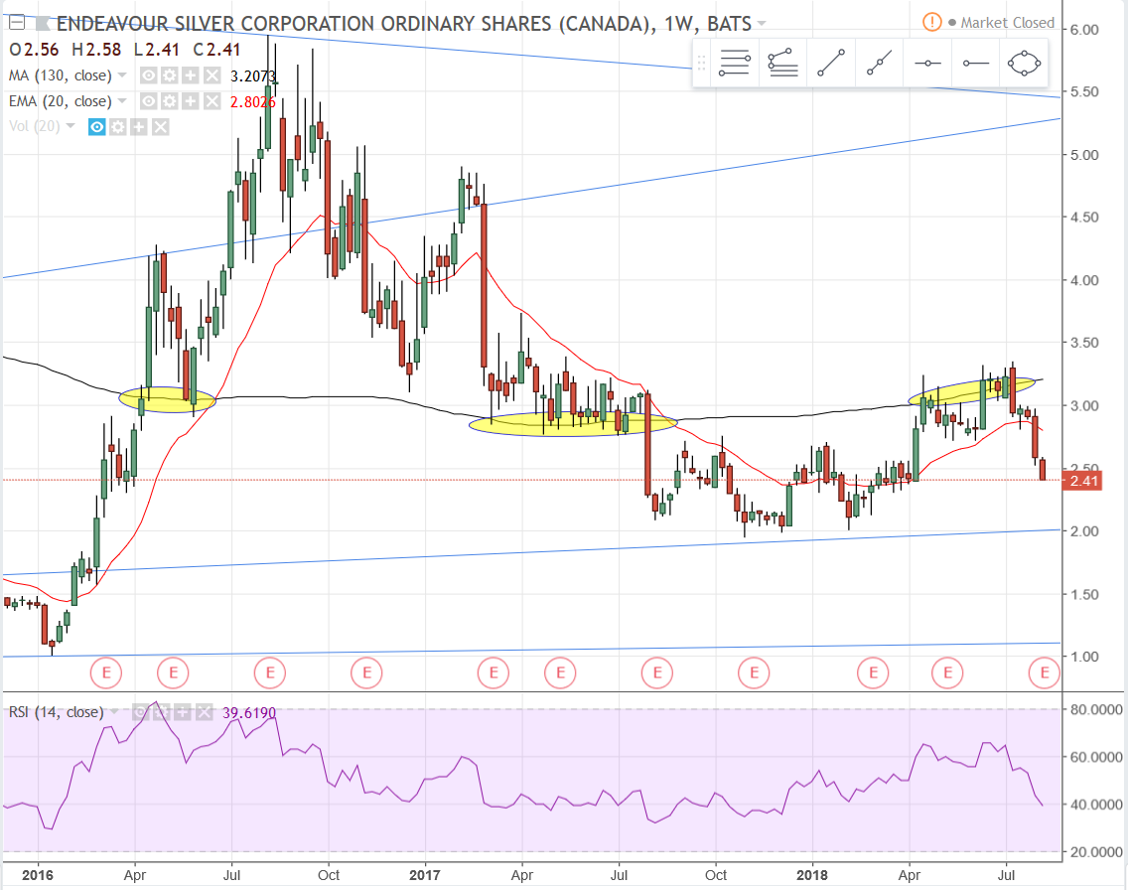This screenshot has height=890, width=1128.
Task: Open the latest earnings marker after Jul 2018
Action: pyautogui.click(x=1045, y=673)
